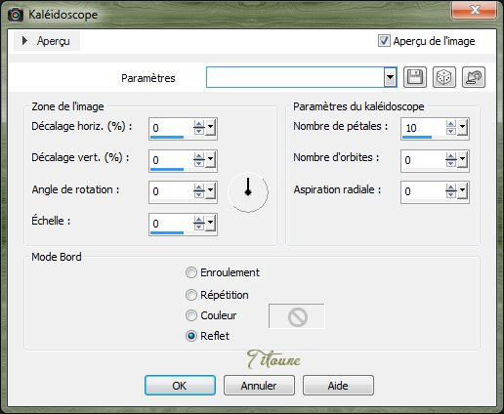Click the save preset floppy disk icon
The image size is (504, 414).
415,77
